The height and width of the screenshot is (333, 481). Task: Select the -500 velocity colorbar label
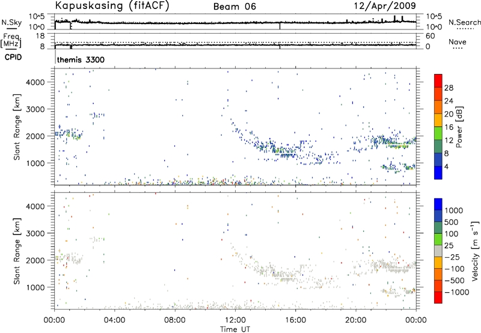pos(455,280)
